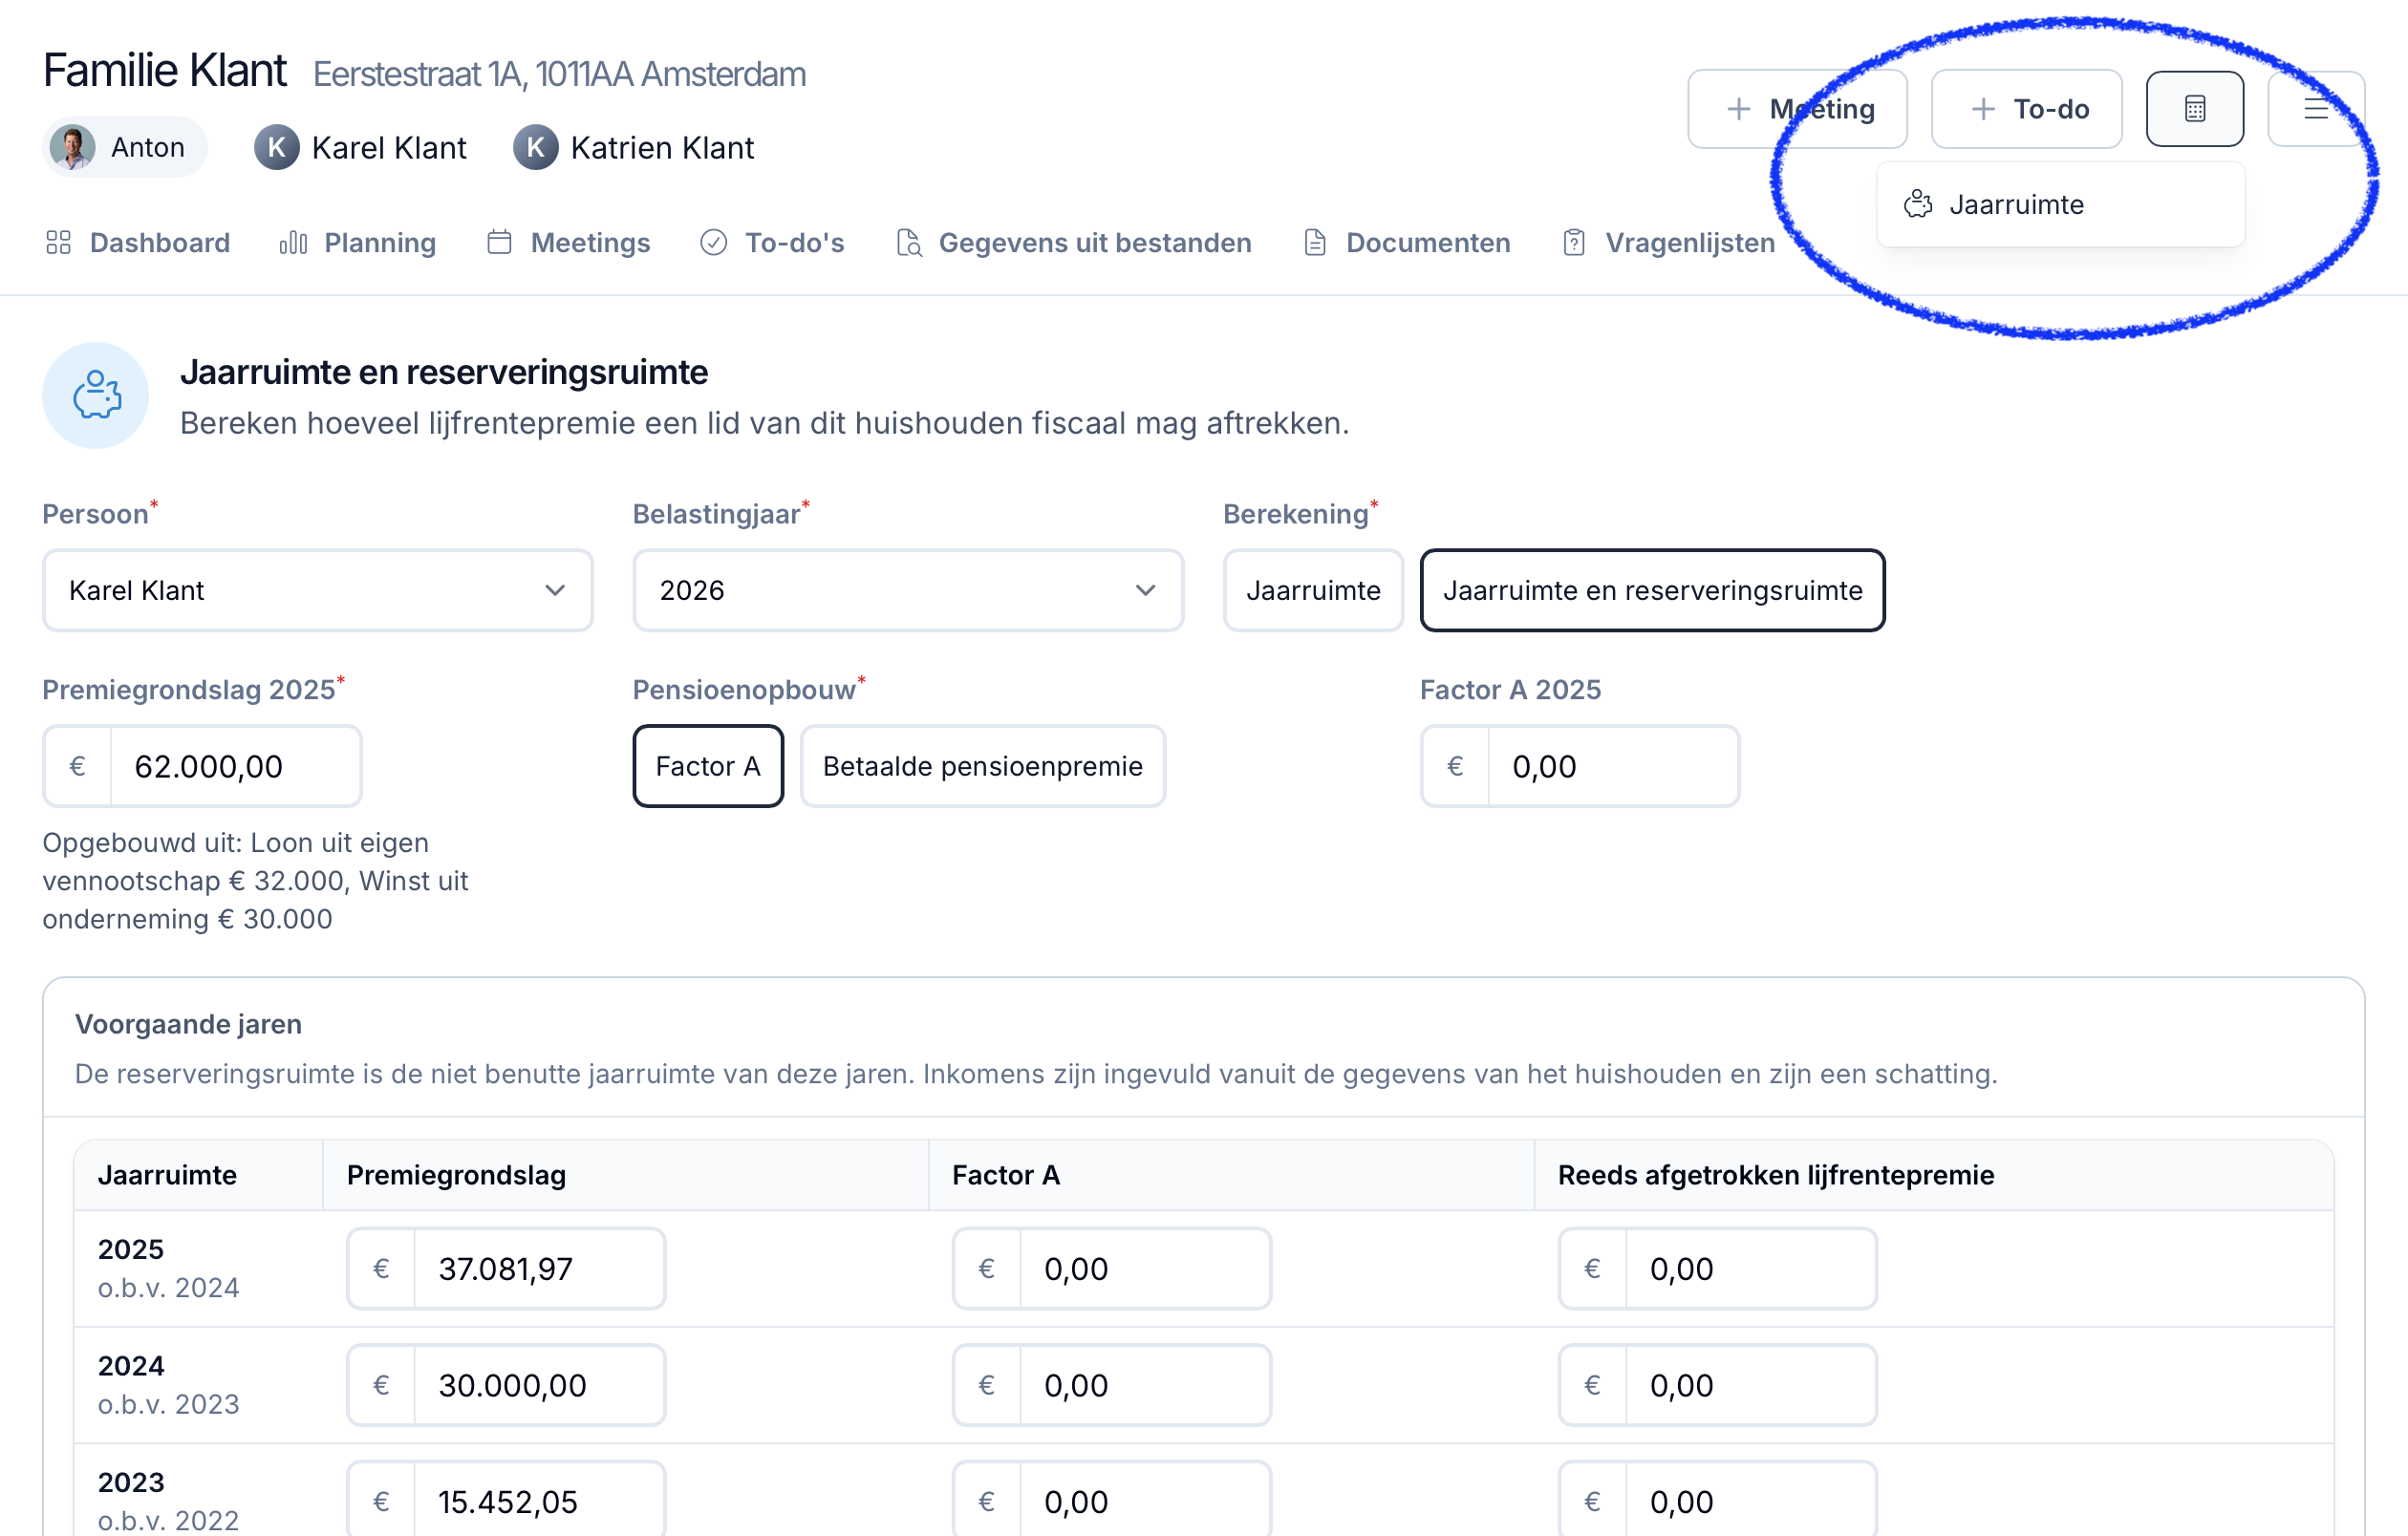Image resolution: width=2408 pixels, height=1536 pixels.
Task: Edit afgetrokken lijfrentepremie for 2025 row
Action: coord(1717,1269)
